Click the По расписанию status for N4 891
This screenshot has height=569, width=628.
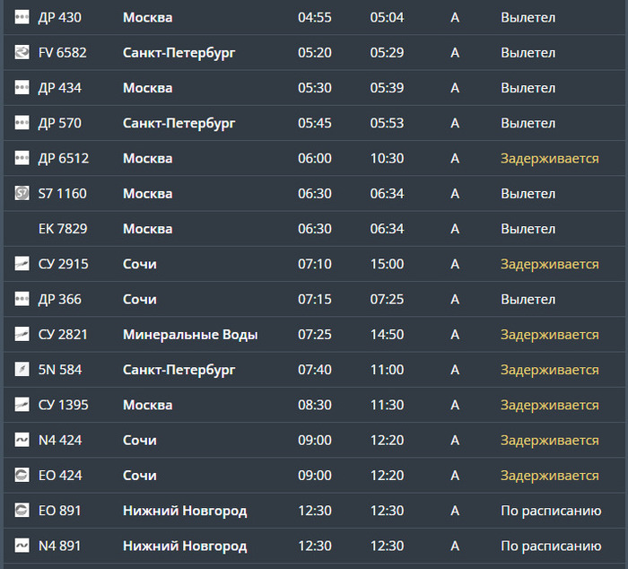tap(550, 546)
